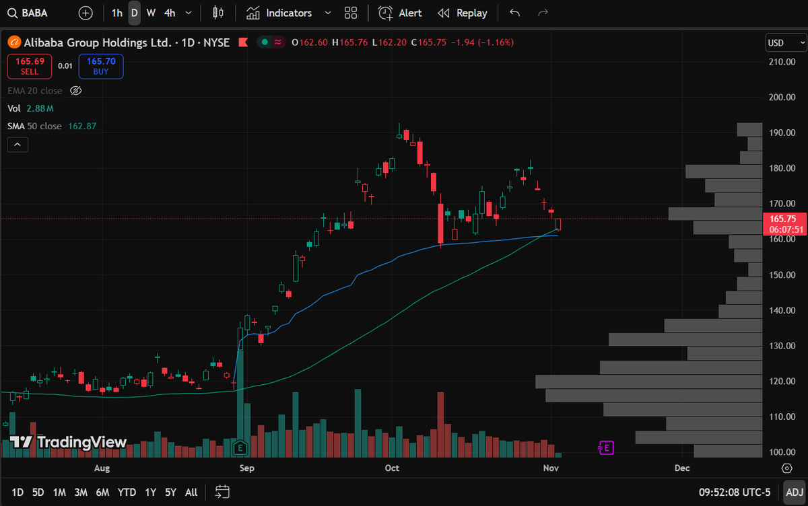The width and height of the screenshot is (808, 506).
Task: Click the blue BUY 165.70 button
Action: (101, 66)
